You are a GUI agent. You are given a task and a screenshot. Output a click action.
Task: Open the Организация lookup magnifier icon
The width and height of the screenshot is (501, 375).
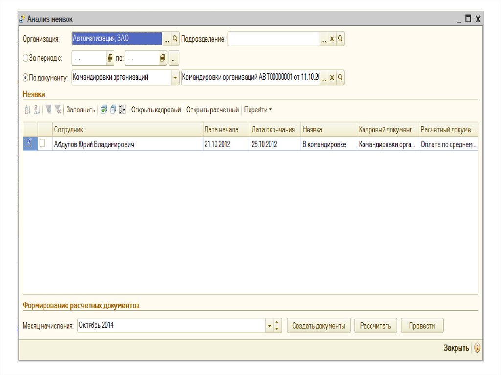coord(175,39)
